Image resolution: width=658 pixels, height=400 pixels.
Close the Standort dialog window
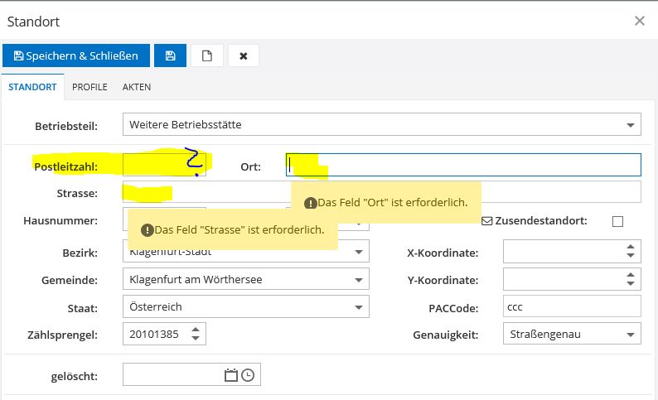640,21
